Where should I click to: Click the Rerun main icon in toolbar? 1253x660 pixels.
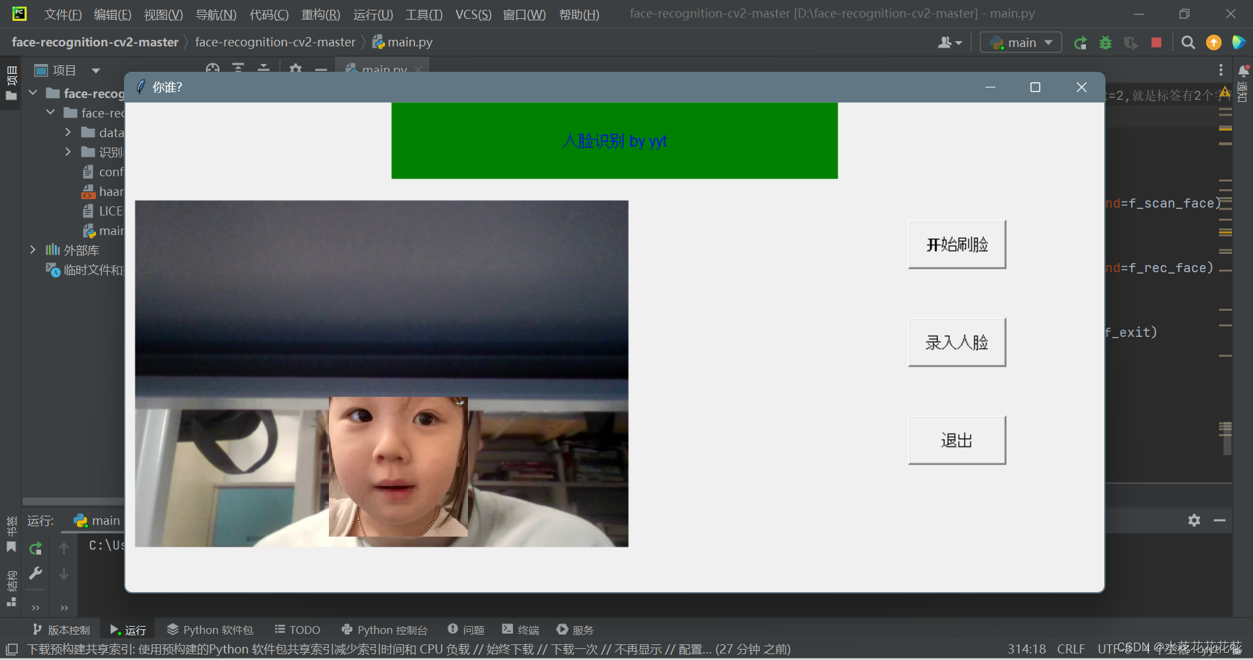tap(1081, 42)
